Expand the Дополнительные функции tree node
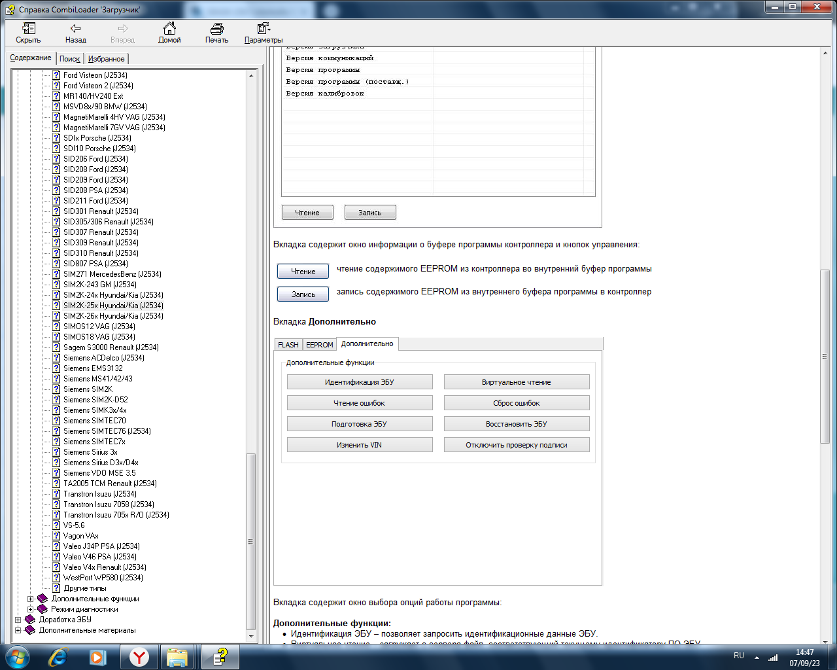 click(30, 599)
